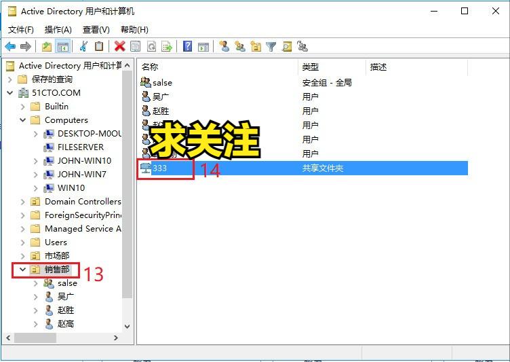
Task: Expand the 市场部 organizational unit
Action: (22, 256)
